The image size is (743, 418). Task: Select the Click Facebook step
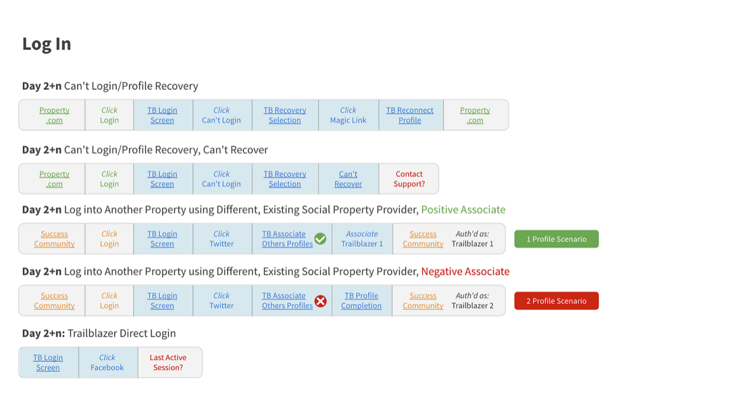107,363
